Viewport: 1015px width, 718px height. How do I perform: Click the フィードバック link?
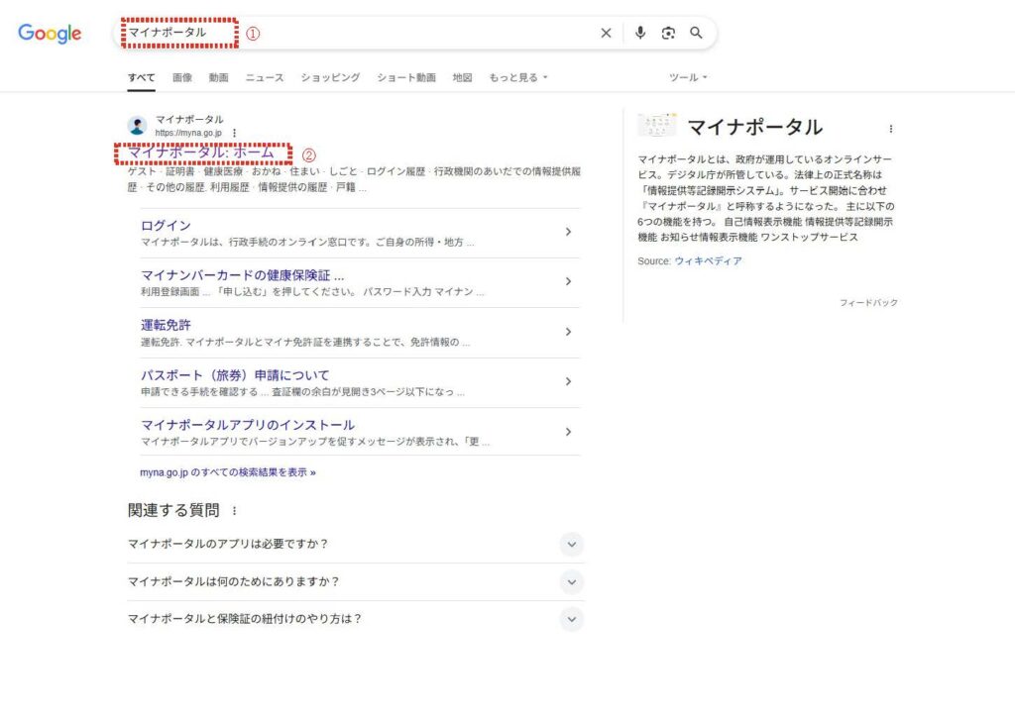pyautogui.click(x=868, y=303)
